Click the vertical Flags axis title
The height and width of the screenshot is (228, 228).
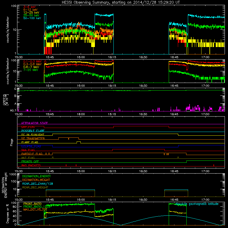click(12, 142)
